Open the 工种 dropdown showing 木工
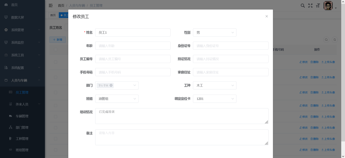The height and width of the screenshot is (158, 345). 214,86
